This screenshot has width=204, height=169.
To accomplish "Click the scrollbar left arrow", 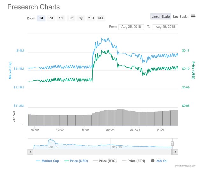I will 31,152.
